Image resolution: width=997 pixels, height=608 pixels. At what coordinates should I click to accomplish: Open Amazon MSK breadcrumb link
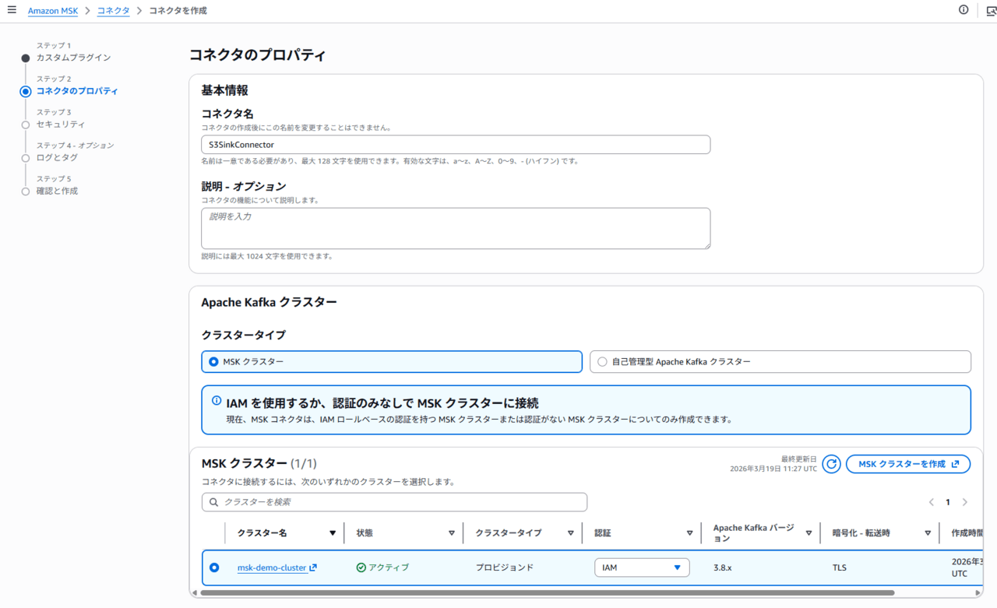pyautogui.click(x=54, y=11)
